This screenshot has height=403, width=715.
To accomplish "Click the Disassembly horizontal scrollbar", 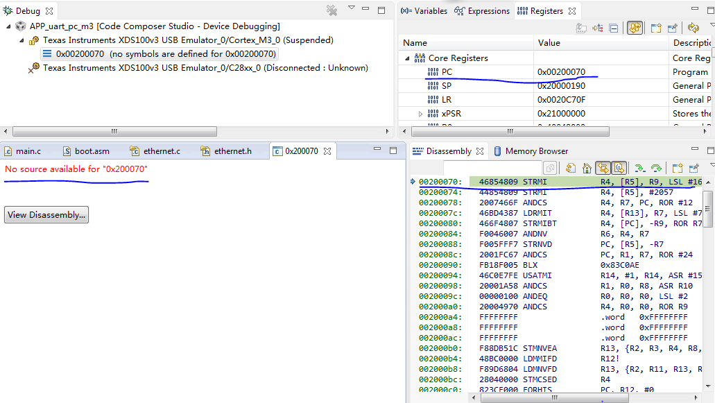I will pos(555,398).
